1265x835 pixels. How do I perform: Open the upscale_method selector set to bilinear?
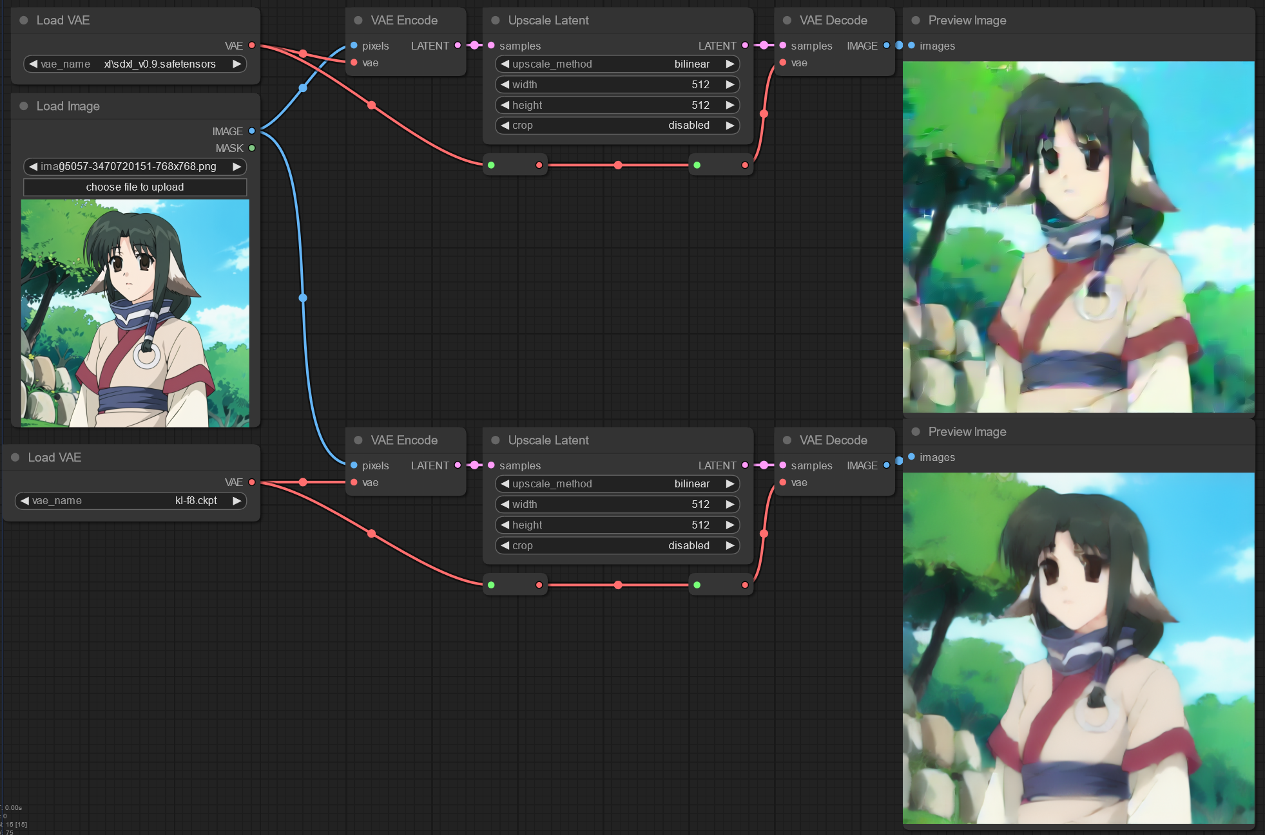click(617, 64)
